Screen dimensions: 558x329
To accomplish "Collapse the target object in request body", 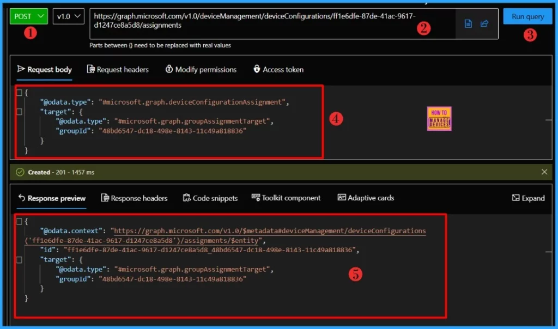I will pos(19,112).
